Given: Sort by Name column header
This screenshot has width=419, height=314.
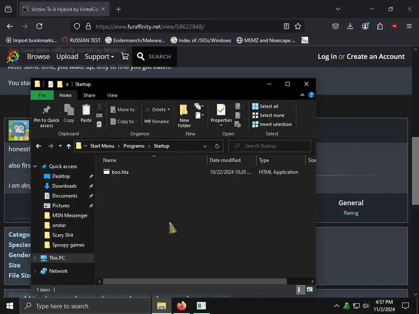Looking at the screenshot, I should pos(110,160).
